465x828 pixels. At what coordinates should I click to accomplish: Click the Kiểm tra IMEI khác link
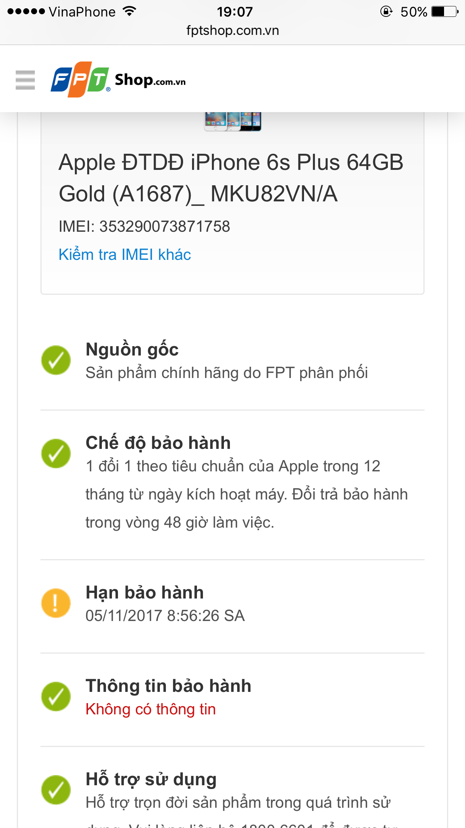pyautogui.click(x=125, y=255)
